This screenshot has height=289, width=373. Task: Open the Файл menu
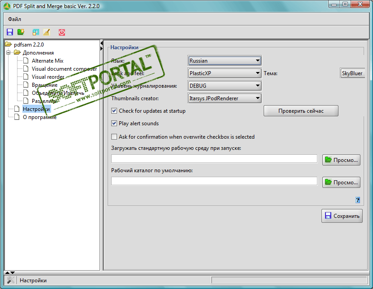pos(14,19)
